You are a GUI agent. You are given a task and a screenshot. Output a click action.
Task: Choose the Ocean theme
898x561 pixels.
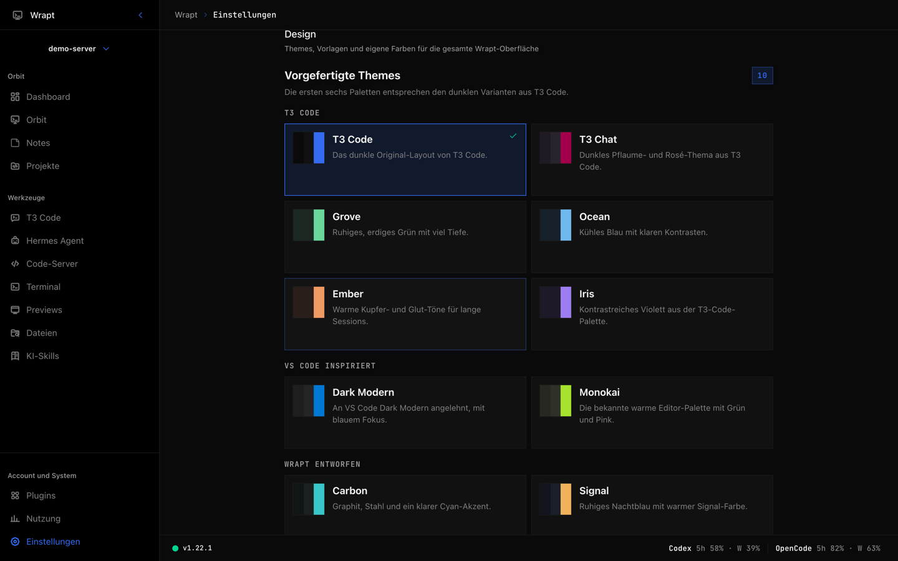tap(652, 237)
